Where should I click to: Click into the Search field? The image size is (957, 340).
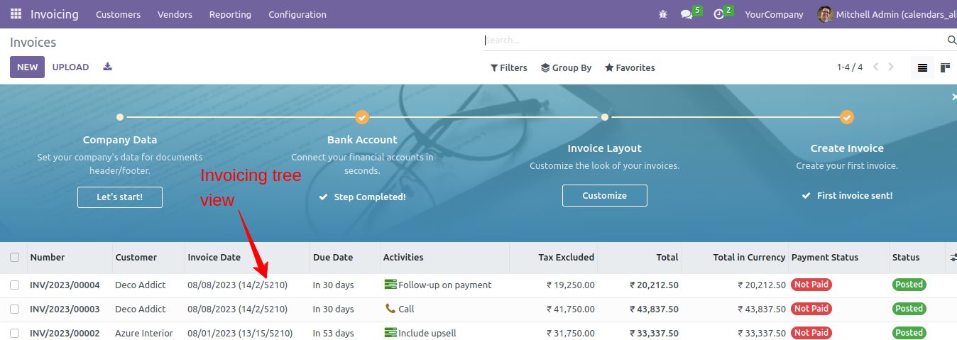(x=714, y=40)
